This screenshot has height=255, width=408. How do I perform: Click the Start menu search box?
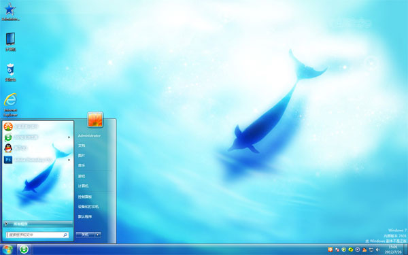[37, 235]
